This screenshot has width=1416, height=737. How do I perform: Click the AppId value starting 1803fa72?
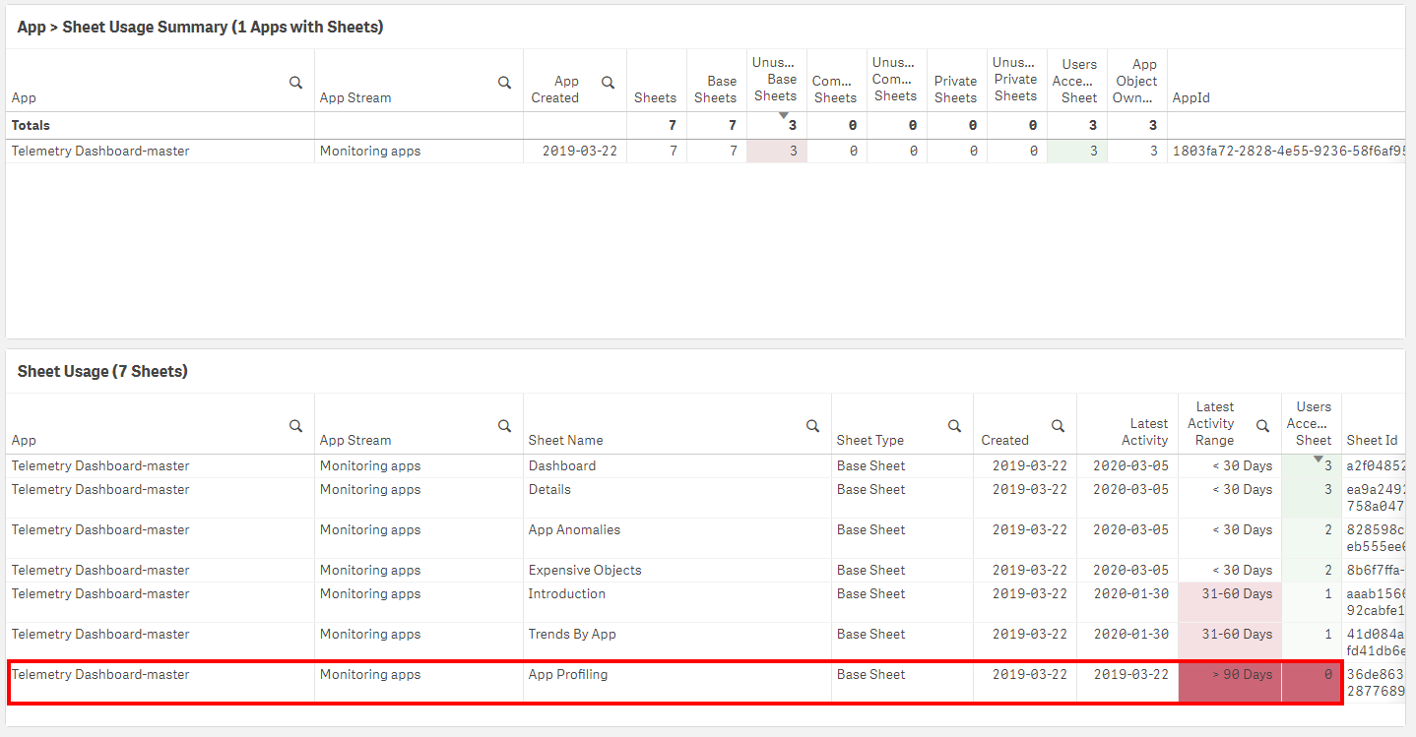(1286, 152)
